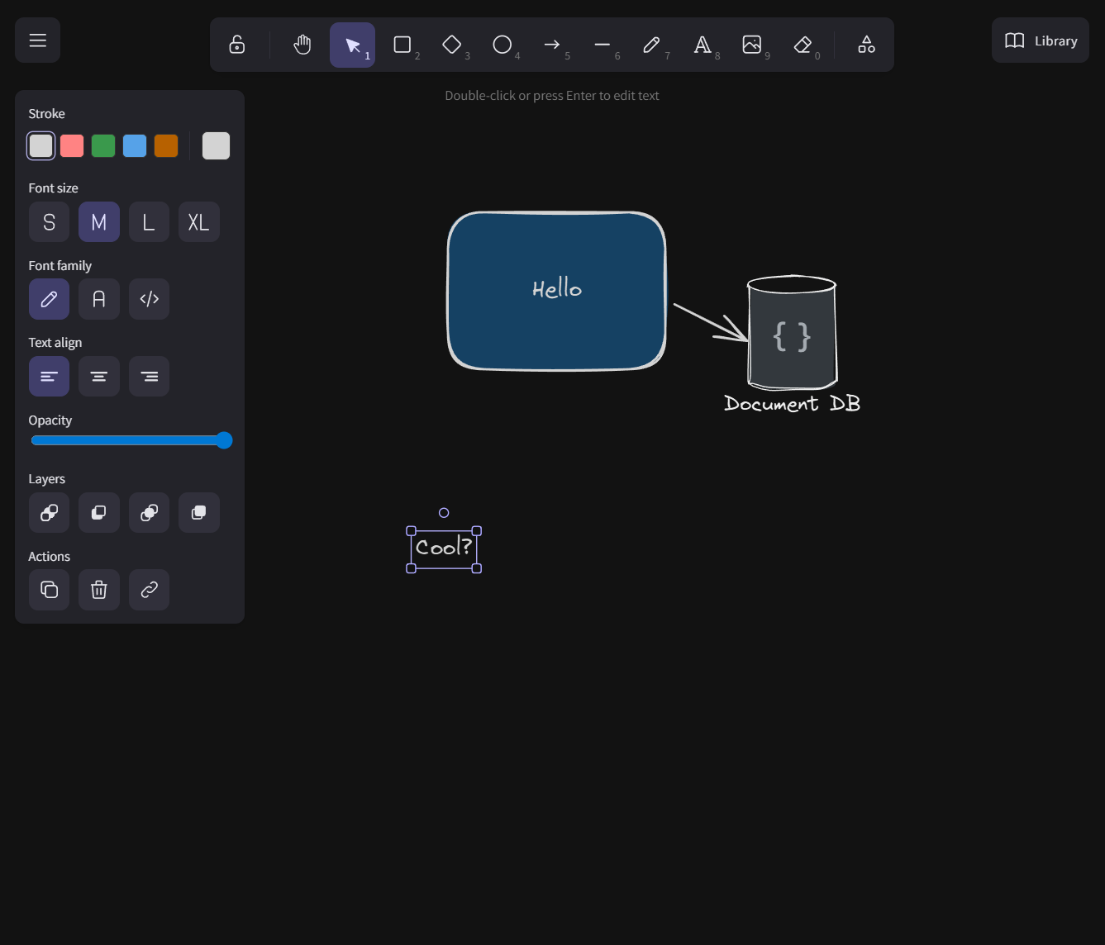Open the Library panel

point(1040,40)
